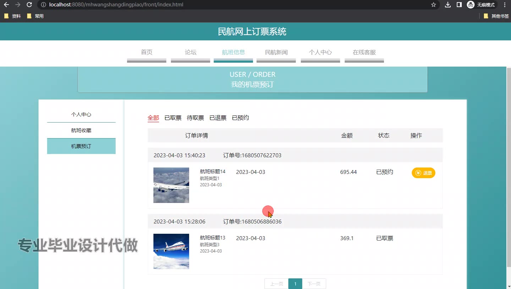511x289 pixels.
Task: Go to 首页 navigation tab
Action: (147, 52)
